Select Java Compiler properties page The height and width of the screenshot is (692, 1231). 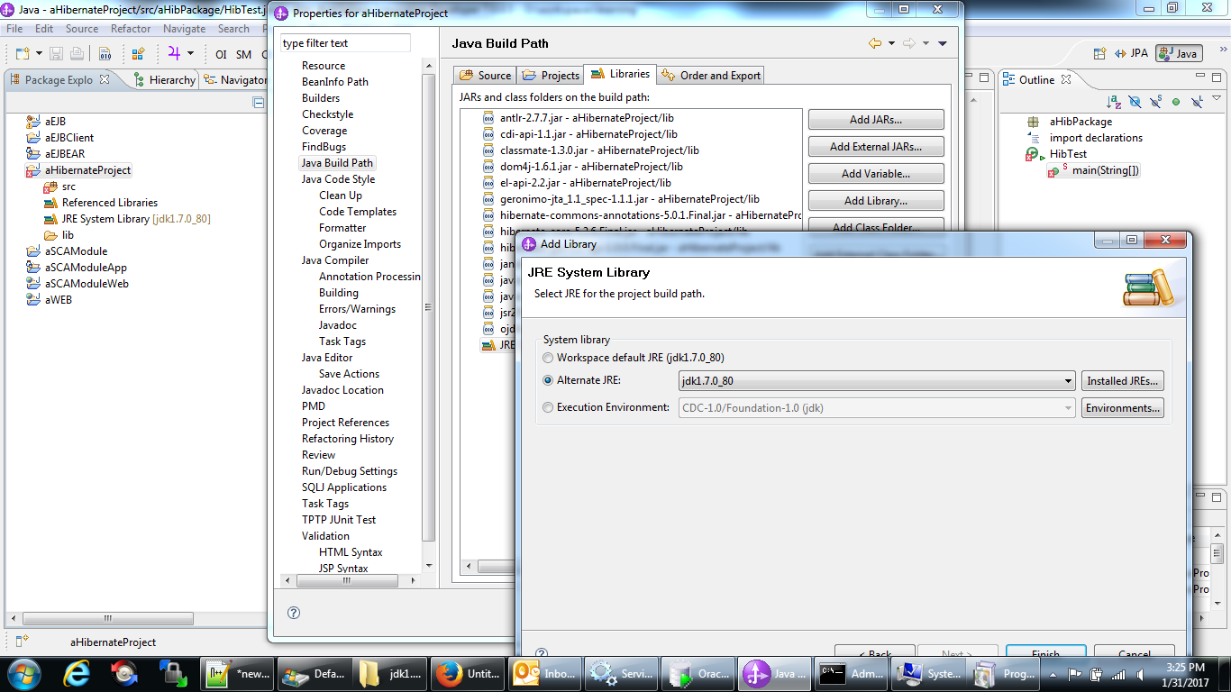335,260
